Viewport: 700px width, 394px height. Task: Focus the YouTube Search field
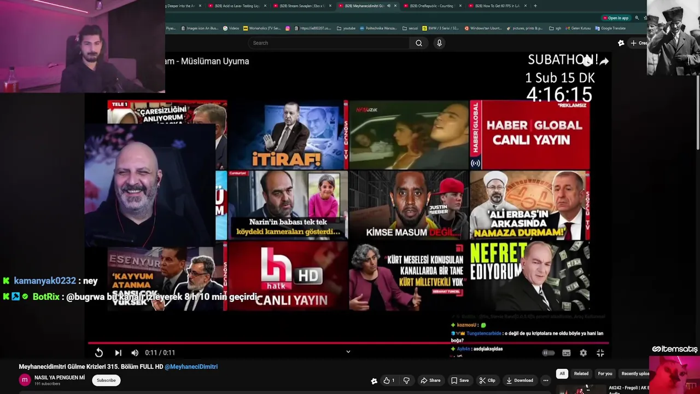[x=328, y=43]
